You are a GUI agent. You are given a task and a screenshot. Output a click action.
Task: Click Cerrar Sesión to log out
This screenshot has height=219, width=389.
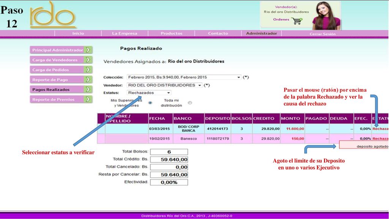tap(323, 34)
